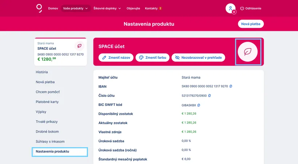Copy the account number (Číslo účtu)
This screenshot has width=298, height=164.
(x=209, y=96)
